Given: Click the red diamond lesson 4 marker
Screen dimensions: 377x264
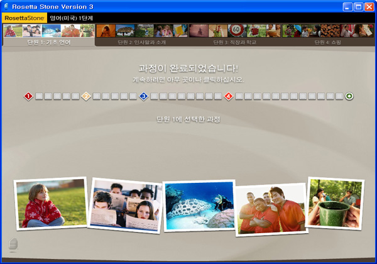Looking at the screenshot, I should pyautogui.click(x=229, y=96).
